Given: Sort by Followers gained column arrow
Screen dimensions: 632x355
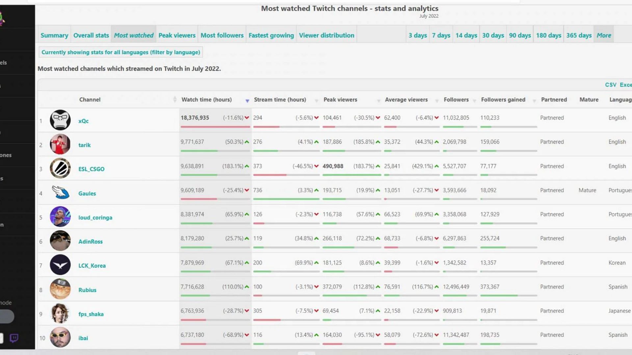Looking at the screenshot, I should (x=534, y=101).
